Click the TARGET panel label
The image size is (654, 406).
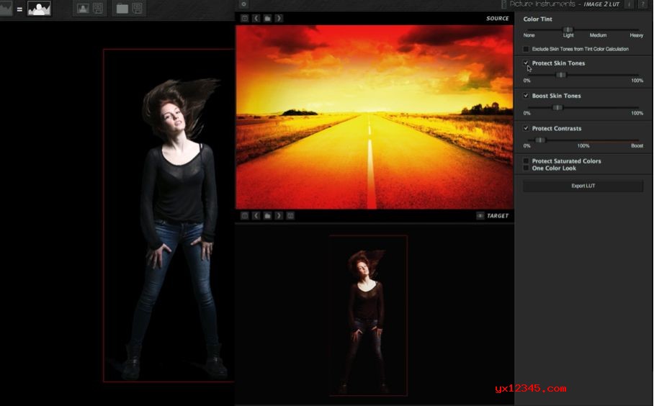pos(498,215)
